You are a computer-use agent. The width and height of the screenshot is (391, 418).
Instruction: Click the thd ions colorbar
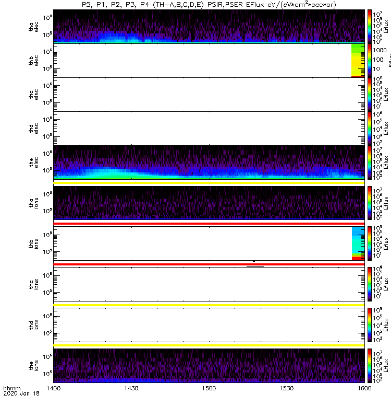coord(370,324)
